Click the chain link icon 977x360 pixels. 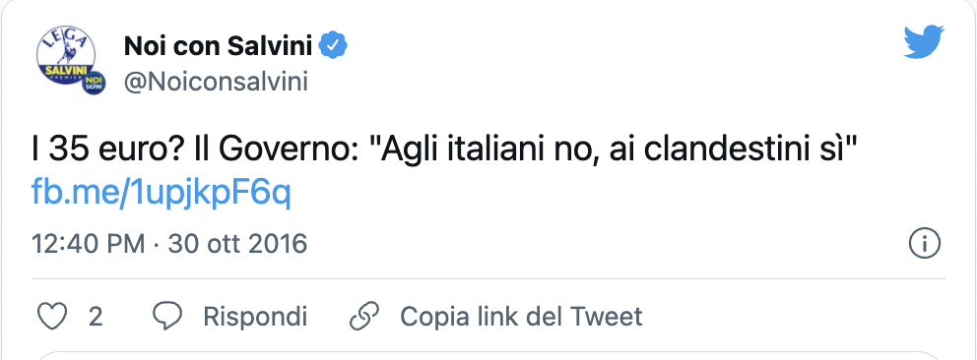365,317
